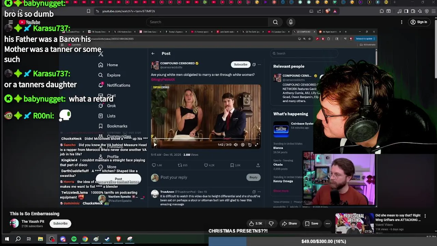
Task: Click the YouTube Sign in button
Action: coord(419,22)
